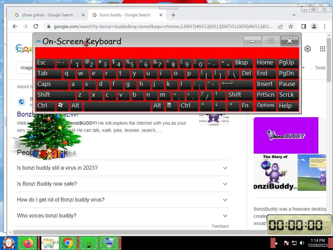Toggle Caps key on On-Screen Keyboard
Viewport: 333px width, 250px height.
[52, 84]
